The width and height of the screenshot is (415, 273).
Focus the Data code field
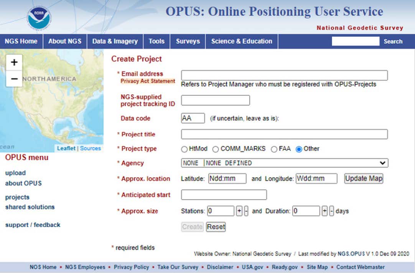pos(193,118)
